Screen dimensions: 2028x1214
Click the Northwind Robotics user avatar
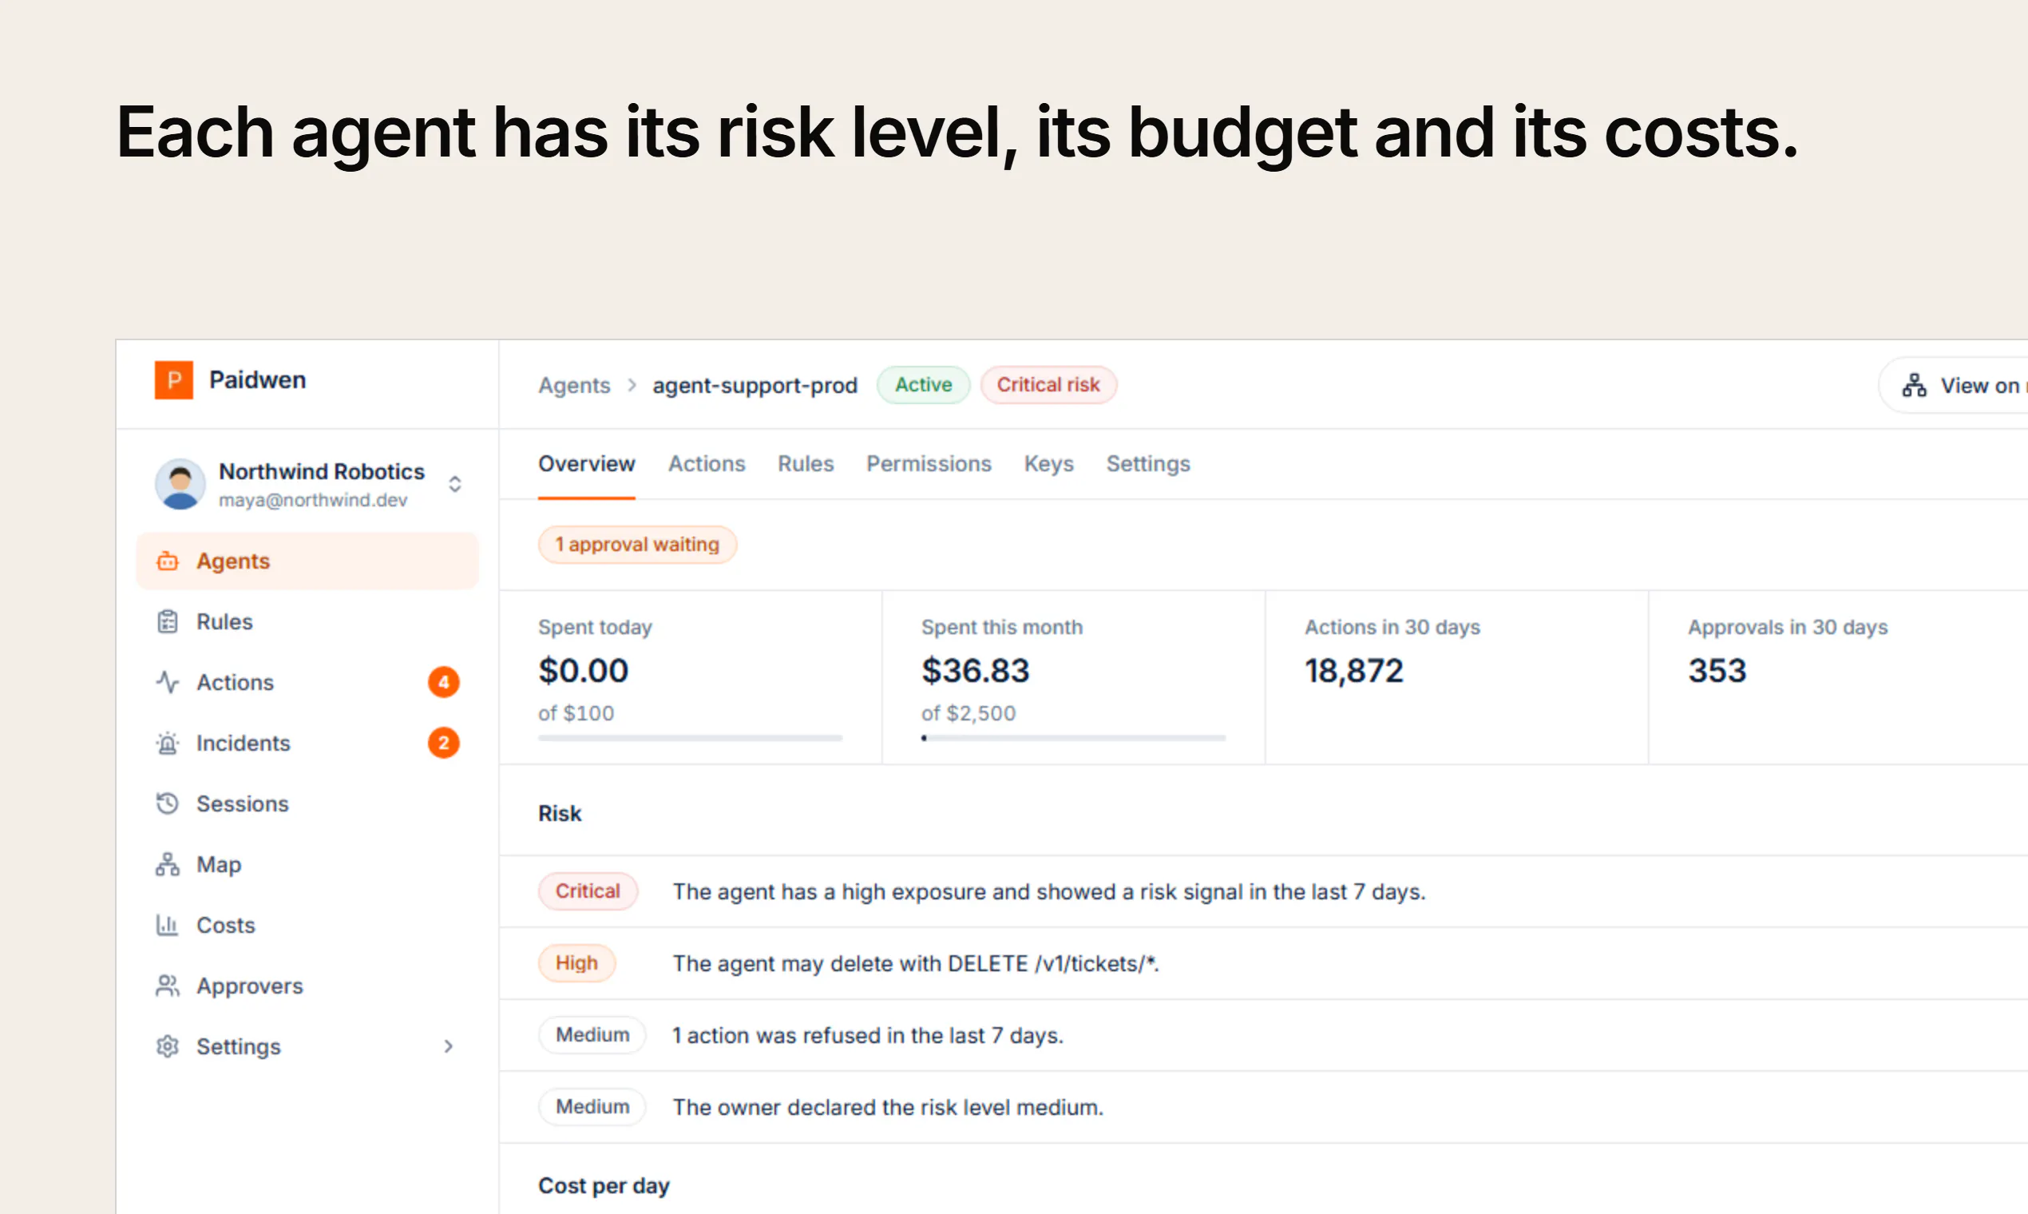[x=180, y=484]
